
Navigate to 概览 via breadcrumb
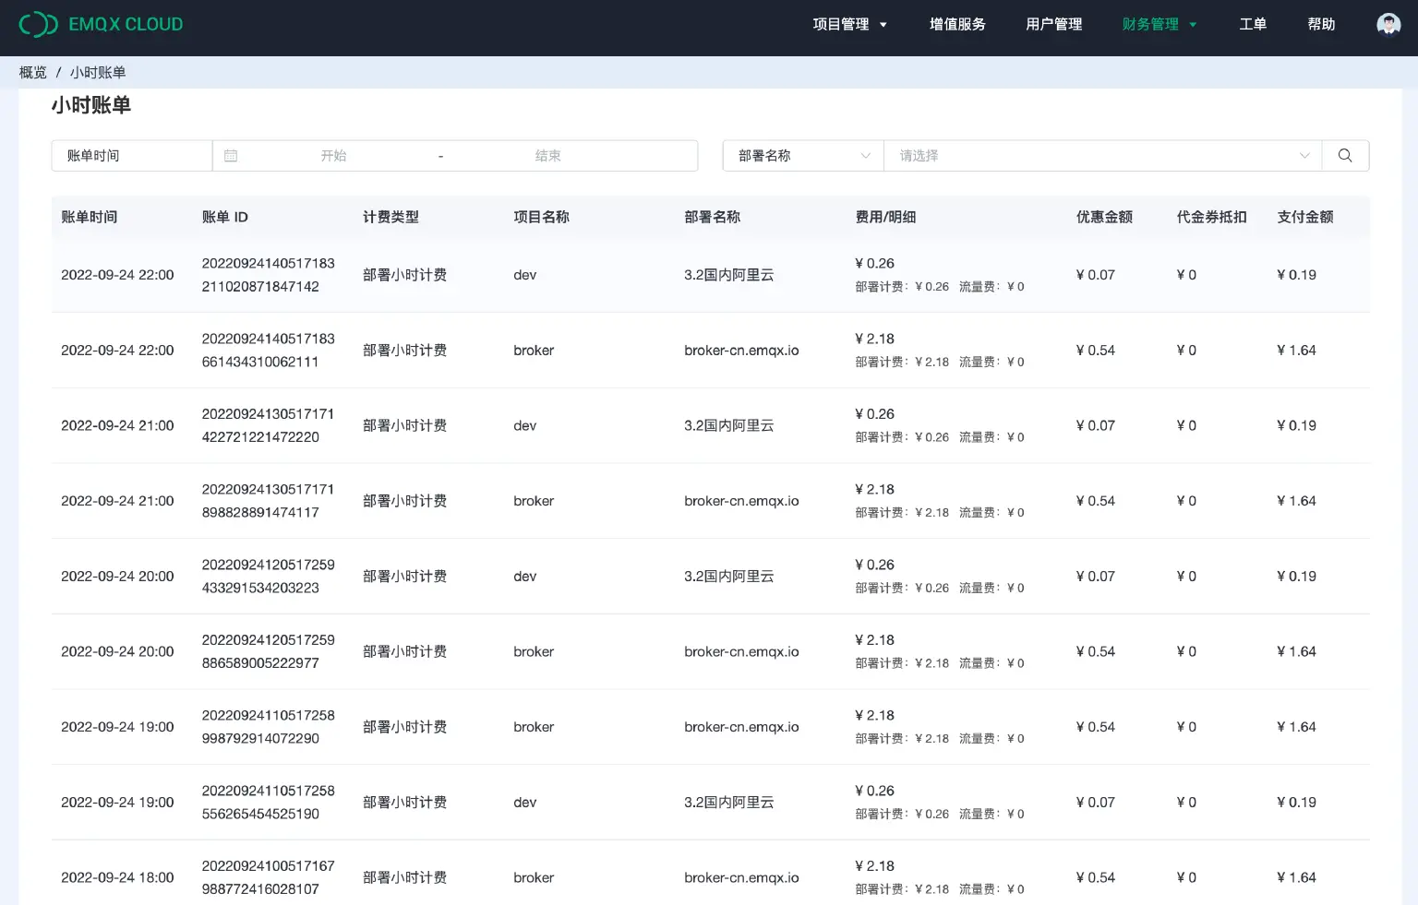pos(32,72)
